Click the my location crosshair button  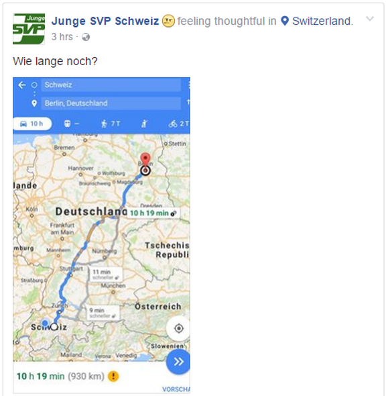[179, 328]
